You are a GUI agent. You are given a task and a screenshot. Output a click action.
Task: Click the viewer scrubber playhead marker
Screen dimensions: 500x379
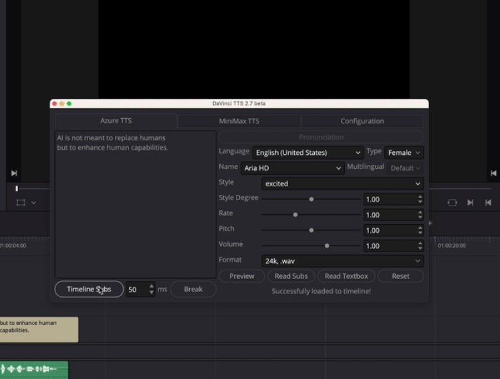pyautogui.click(x=17, y=189)
